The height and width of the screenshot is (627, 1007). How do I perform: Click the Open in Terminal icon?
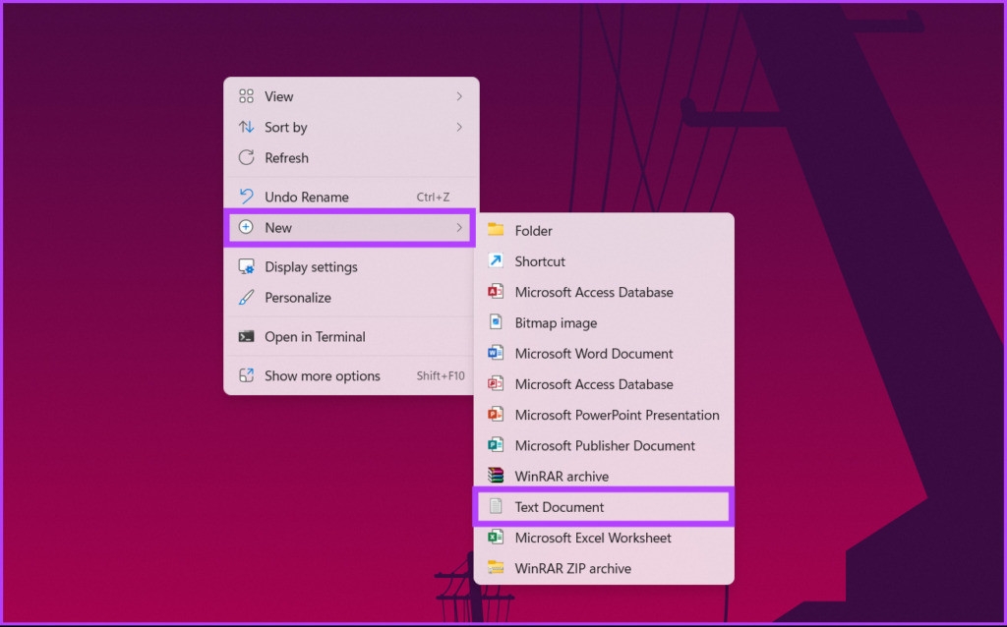coord(246,336)
